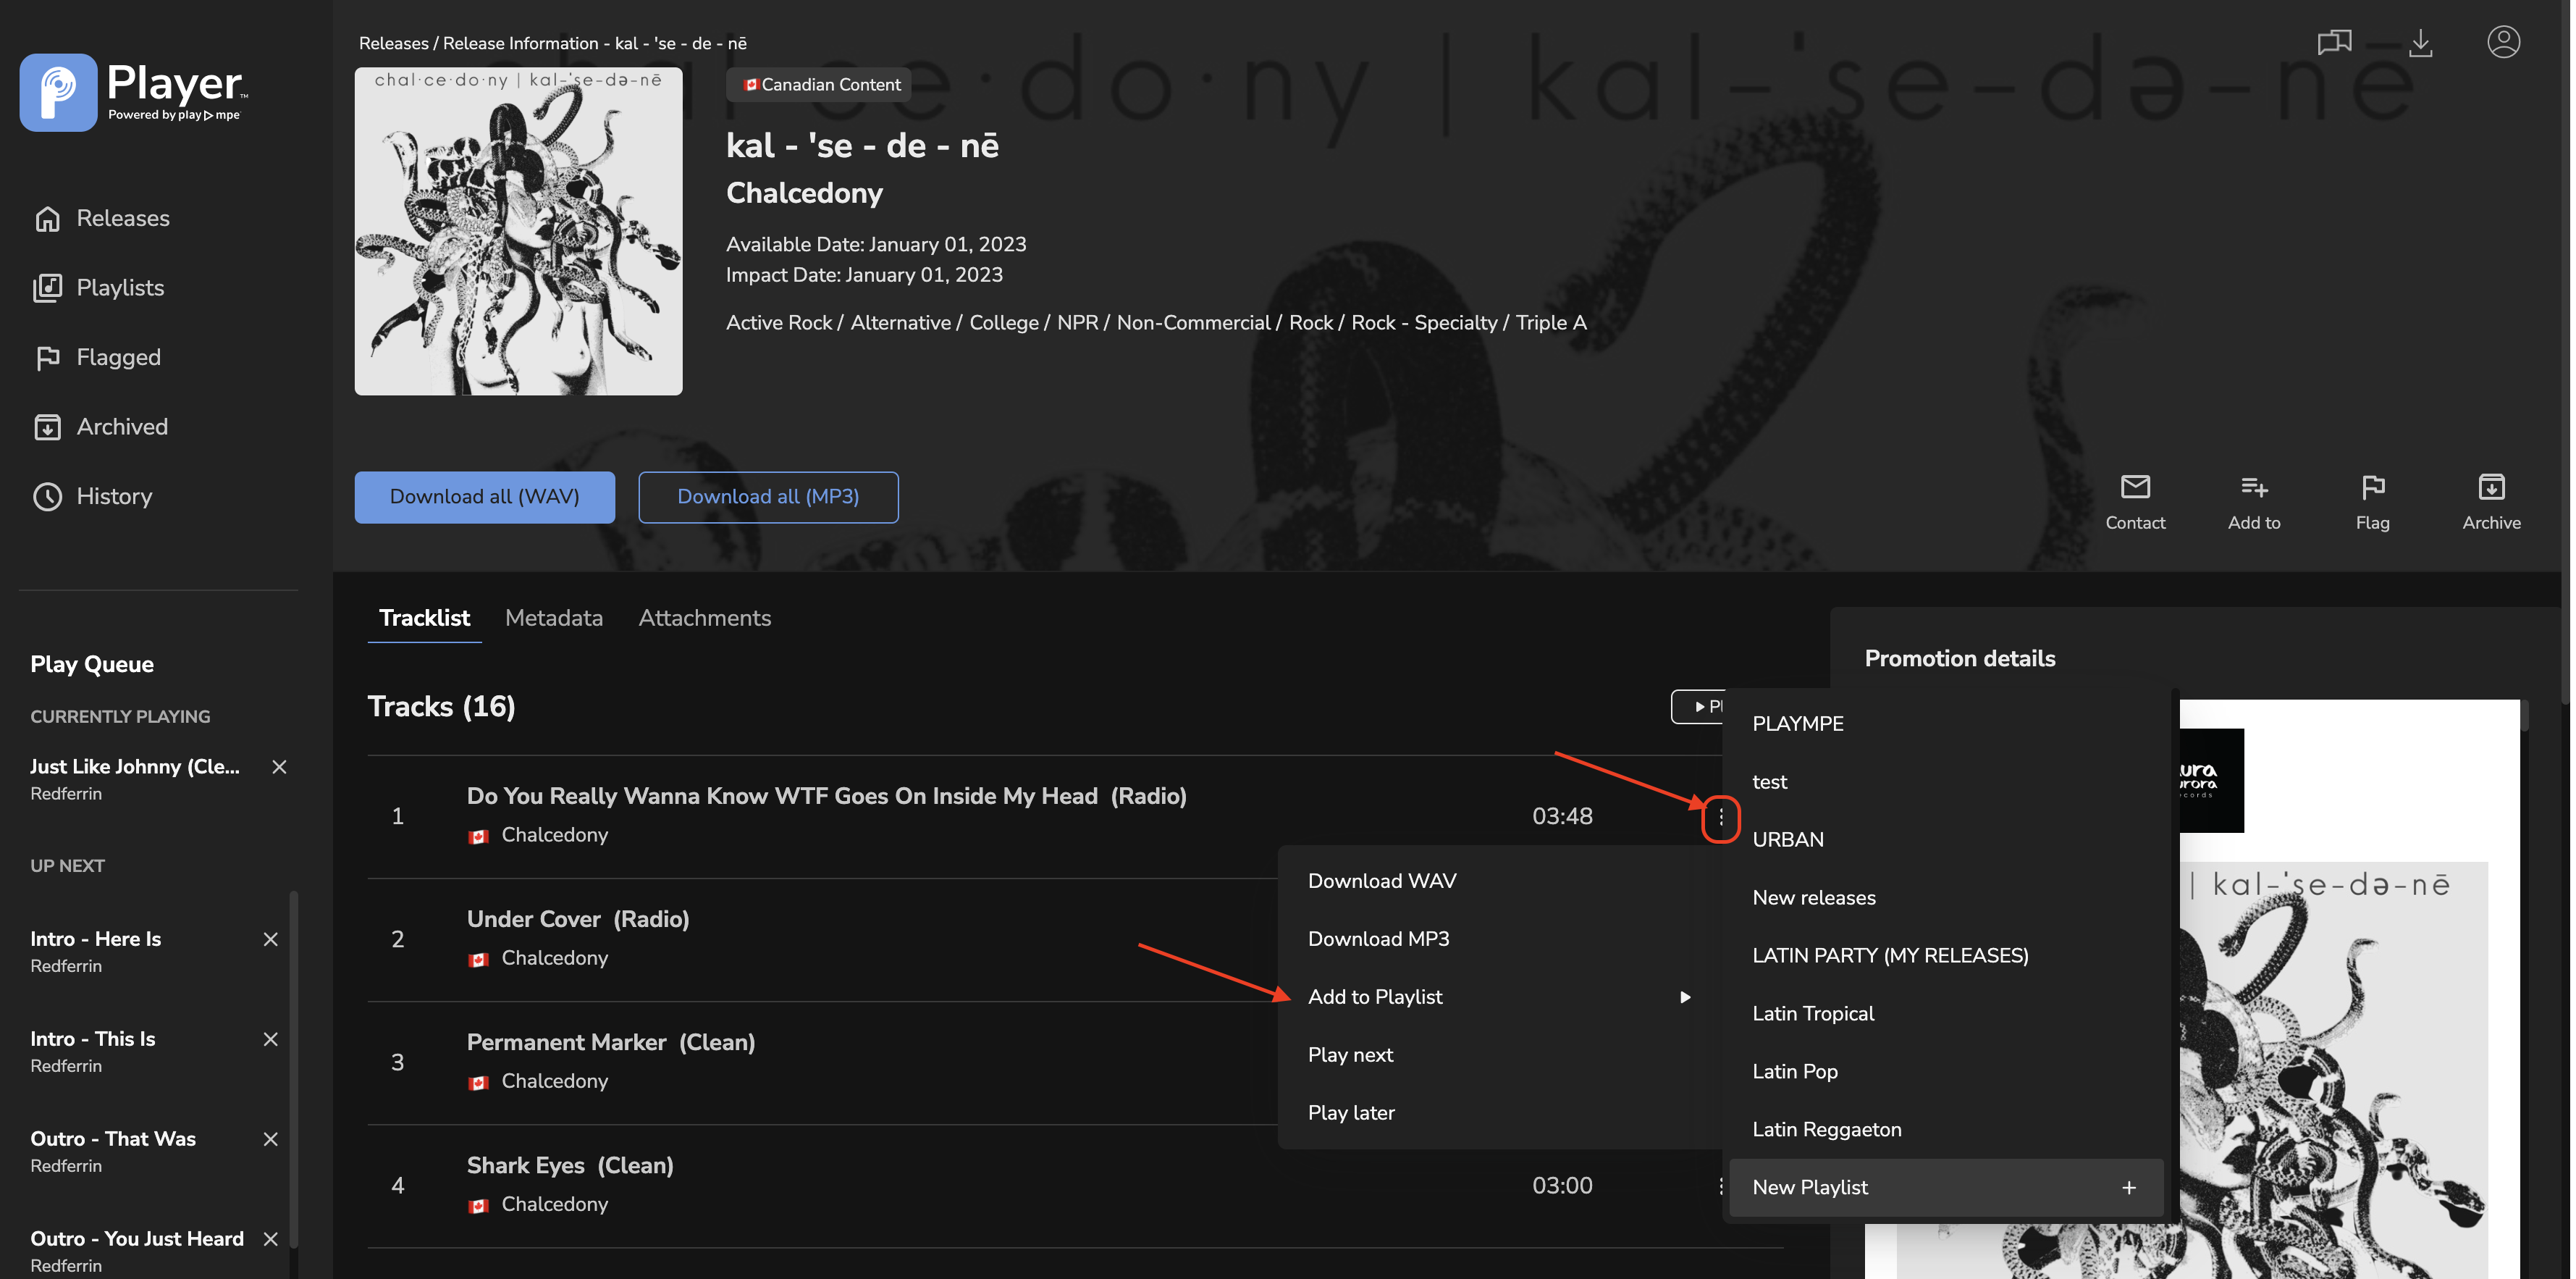Viewport: 2576px width, 1279px height.
Task: Click the Chalcedony artist name heading
Action: coord(804,193)
